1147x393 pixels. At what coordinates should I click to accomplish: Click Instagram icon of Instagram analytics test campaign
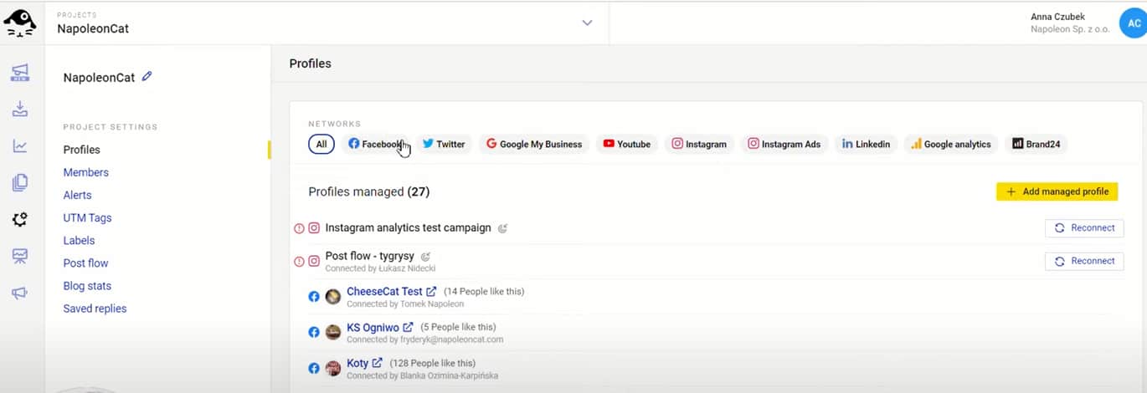(x=314, y=227)
